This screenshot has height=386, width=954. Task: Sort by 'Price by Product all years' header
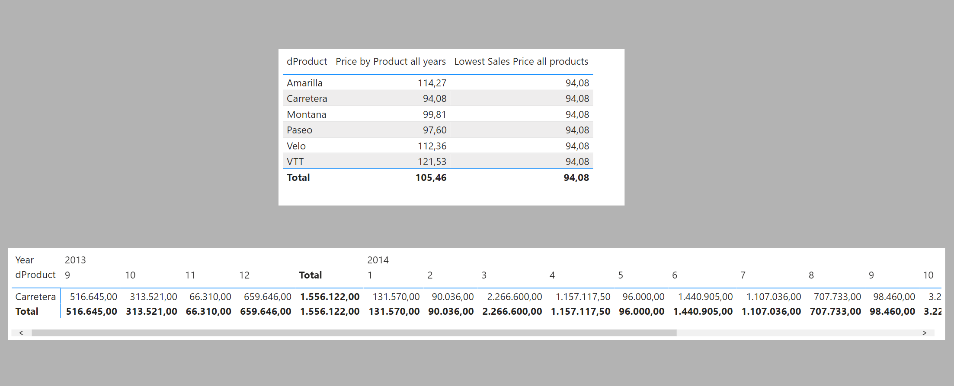(391, 61)
